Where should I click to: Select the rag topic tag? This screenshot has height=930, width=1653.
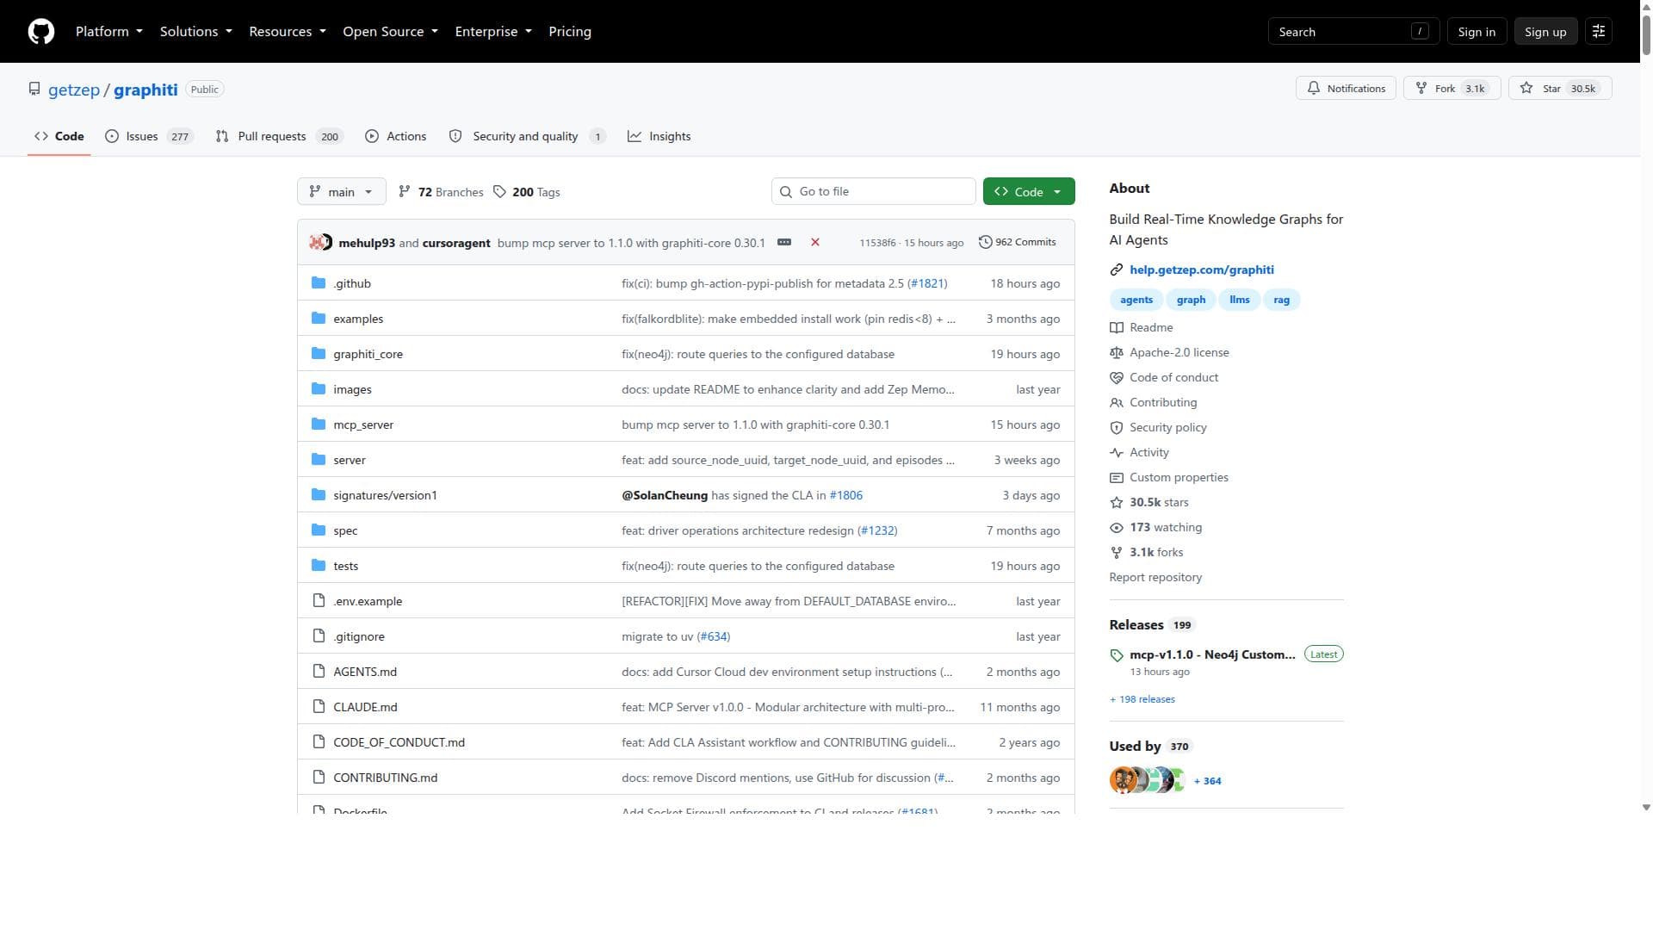point(1281,301)
